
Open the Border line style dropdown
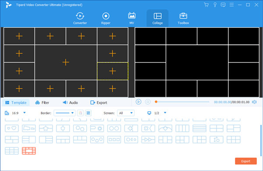click(x=64, y=113)
